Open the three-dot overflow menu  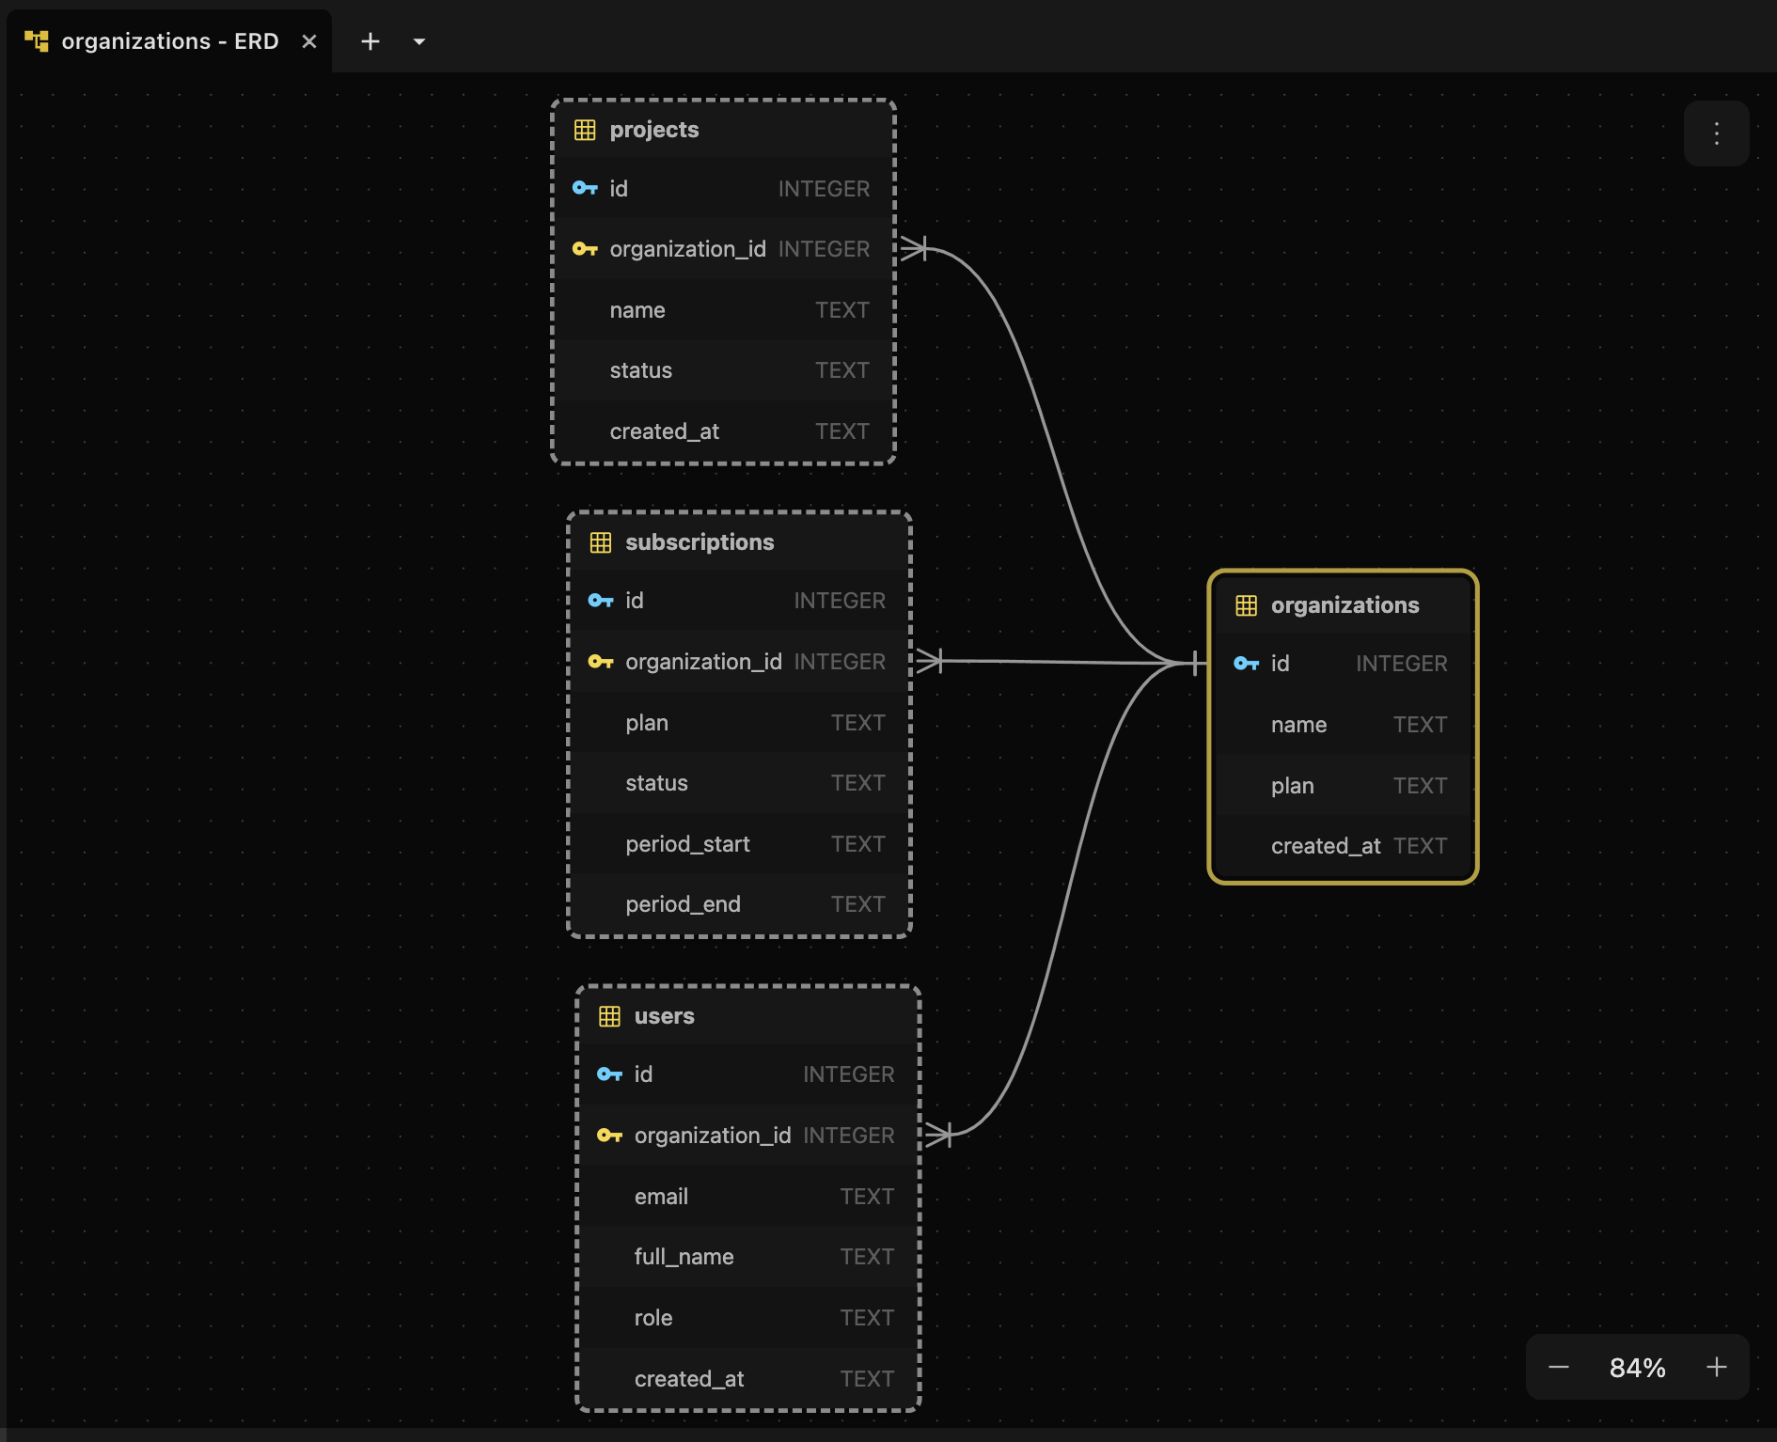tap(1716, 133)
